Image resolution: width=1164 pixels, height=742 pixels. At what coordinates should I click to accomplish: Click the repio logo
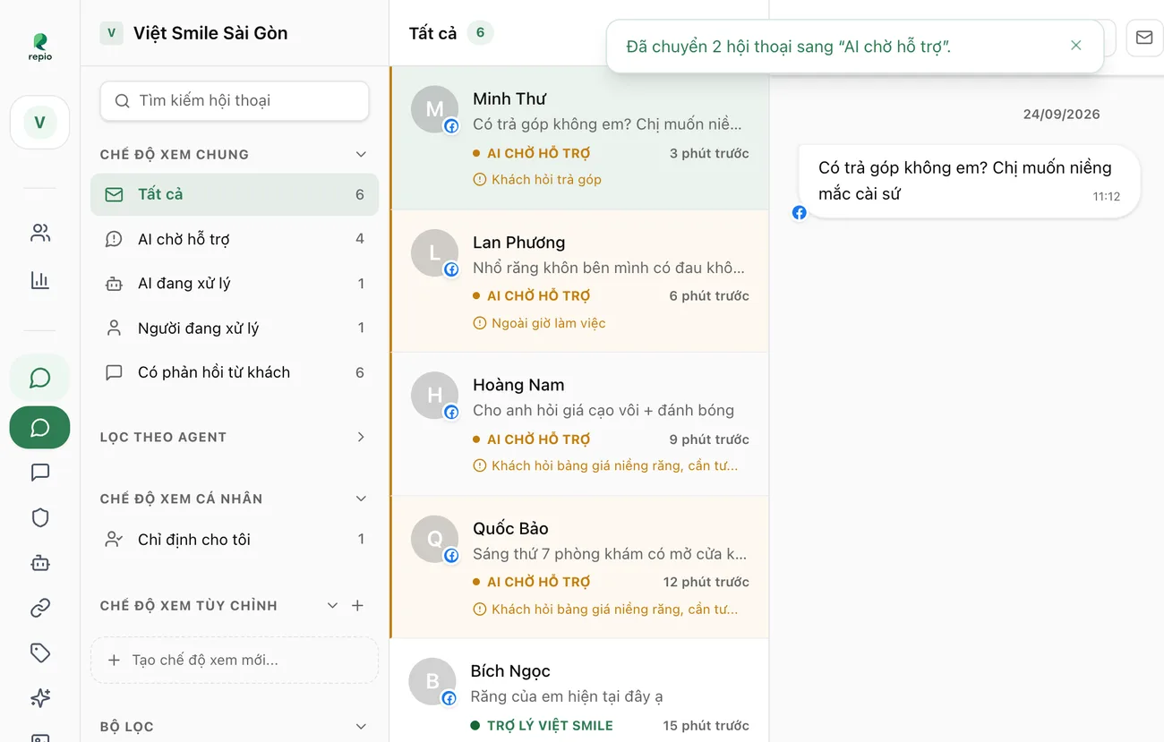click(x=40, y=47)
